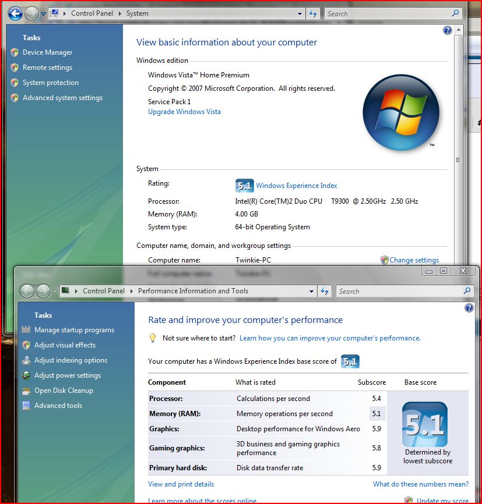Image resolution: width=482 pixels, height=504 pixels.
Task: Select Control Panel breadcrumb in the Performance window
Action: click(104, 291)
